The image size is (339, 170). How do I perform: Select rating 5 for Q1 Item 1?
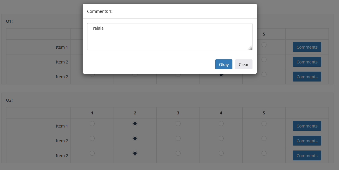pyautogui.click(x=264, y=45)
